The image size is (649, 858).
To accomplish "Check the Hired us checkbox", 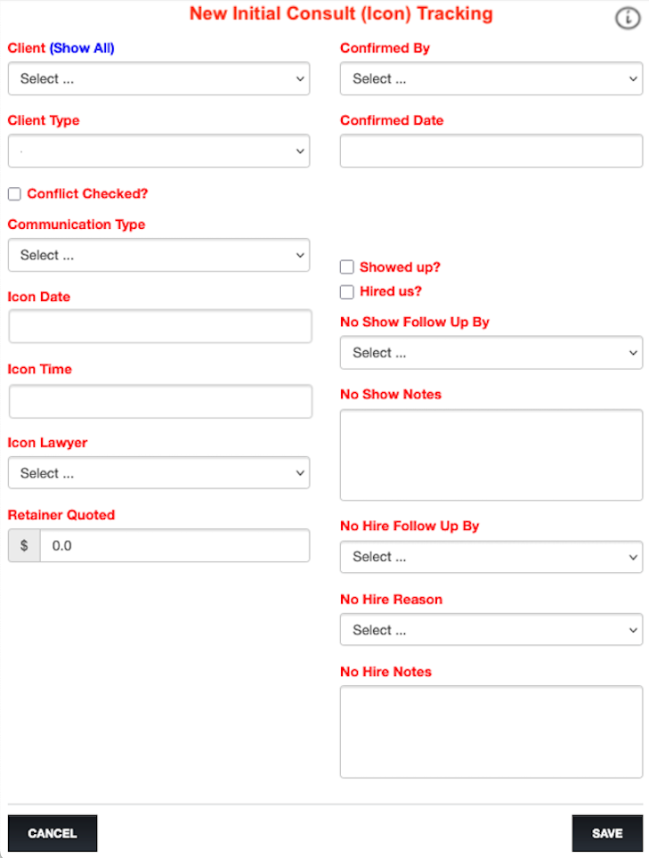I will [347, 291].
